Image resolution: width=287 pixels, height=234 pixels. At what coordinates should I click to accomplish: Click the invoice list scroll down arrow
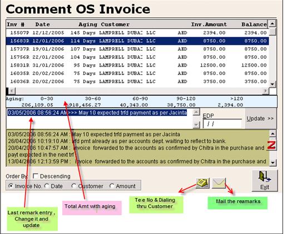272,84
